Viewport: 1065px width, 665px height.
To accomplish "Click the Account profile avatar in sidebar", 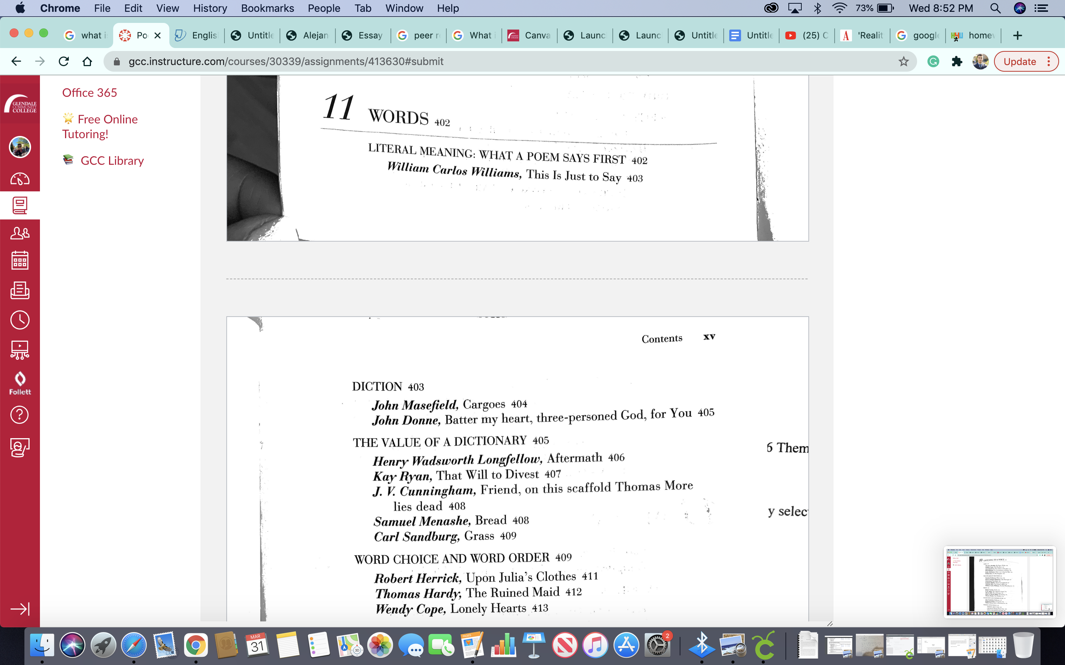I will point(20,147).
